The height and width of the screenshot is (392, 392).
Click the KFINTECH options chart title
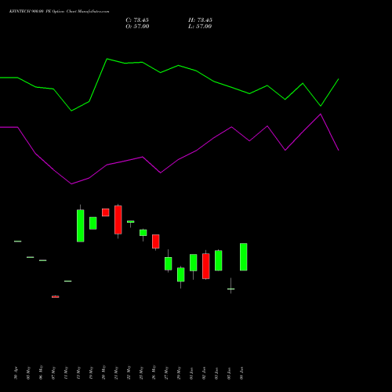tap(60, 12)
